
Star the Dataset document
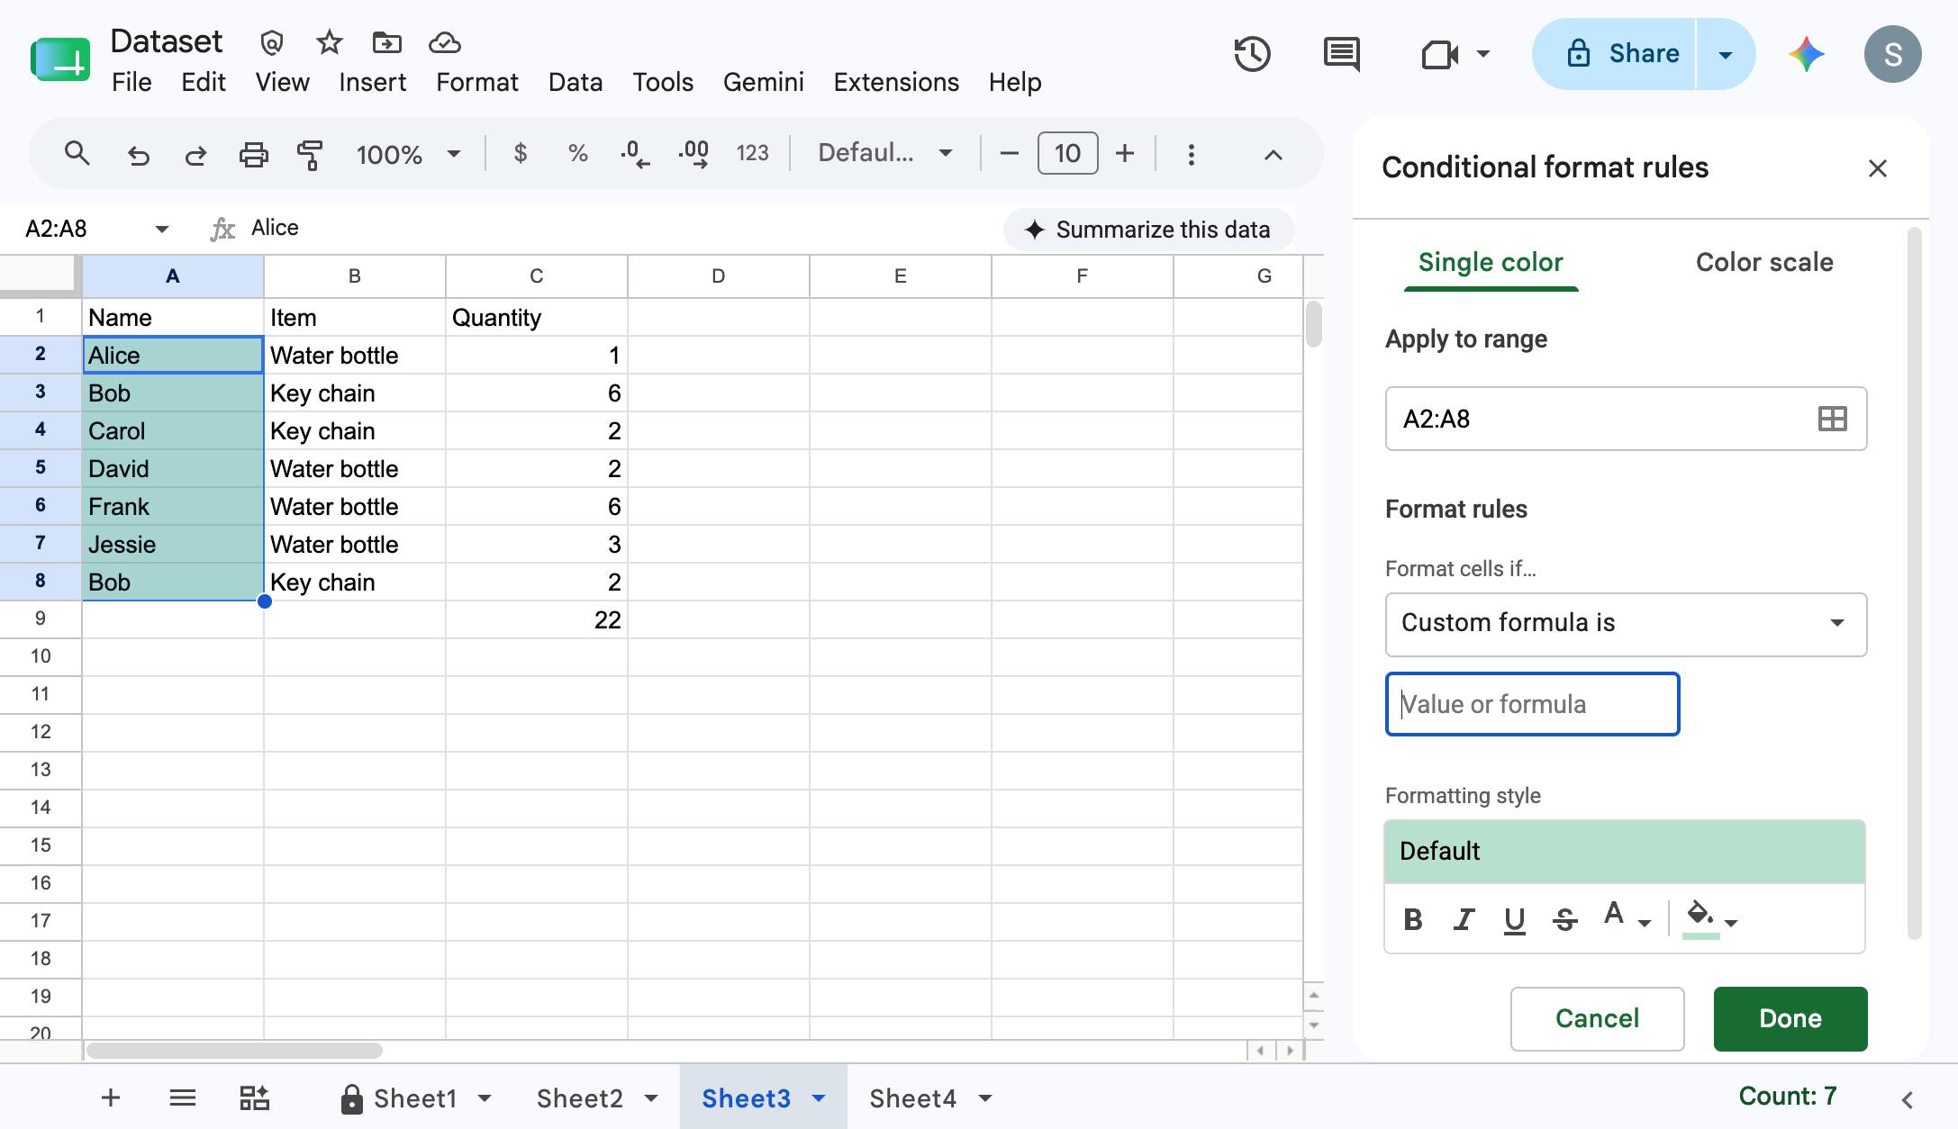pos(330,42)
